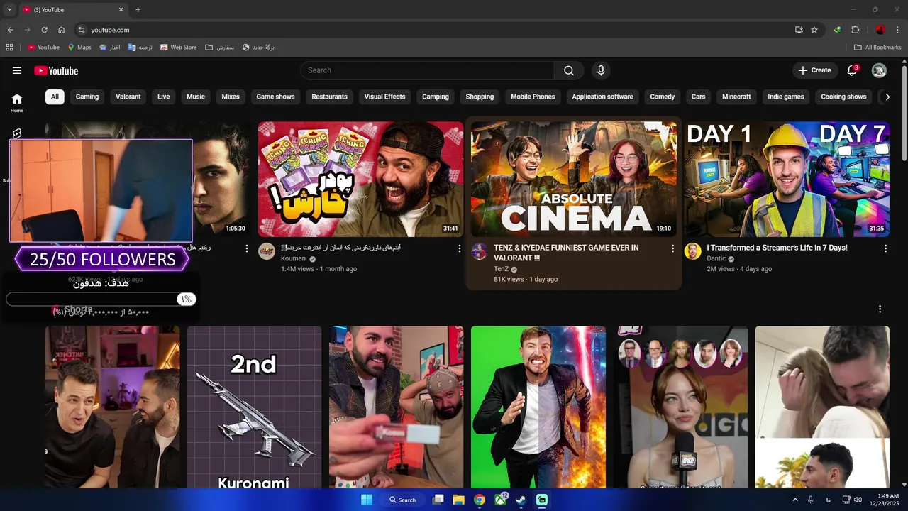Show hidden system tray icons
Image resolution: width=908 pixels, height=511 pixels.
point(795,500)
